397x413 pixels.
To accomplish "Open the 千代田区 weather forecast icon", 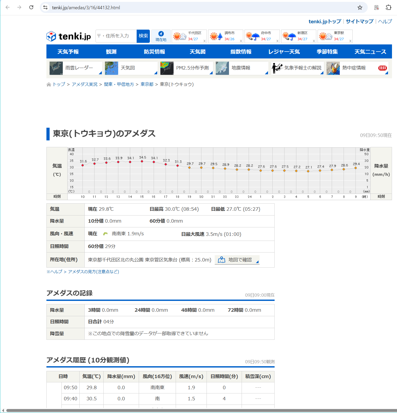I will [x=180, y=36].
